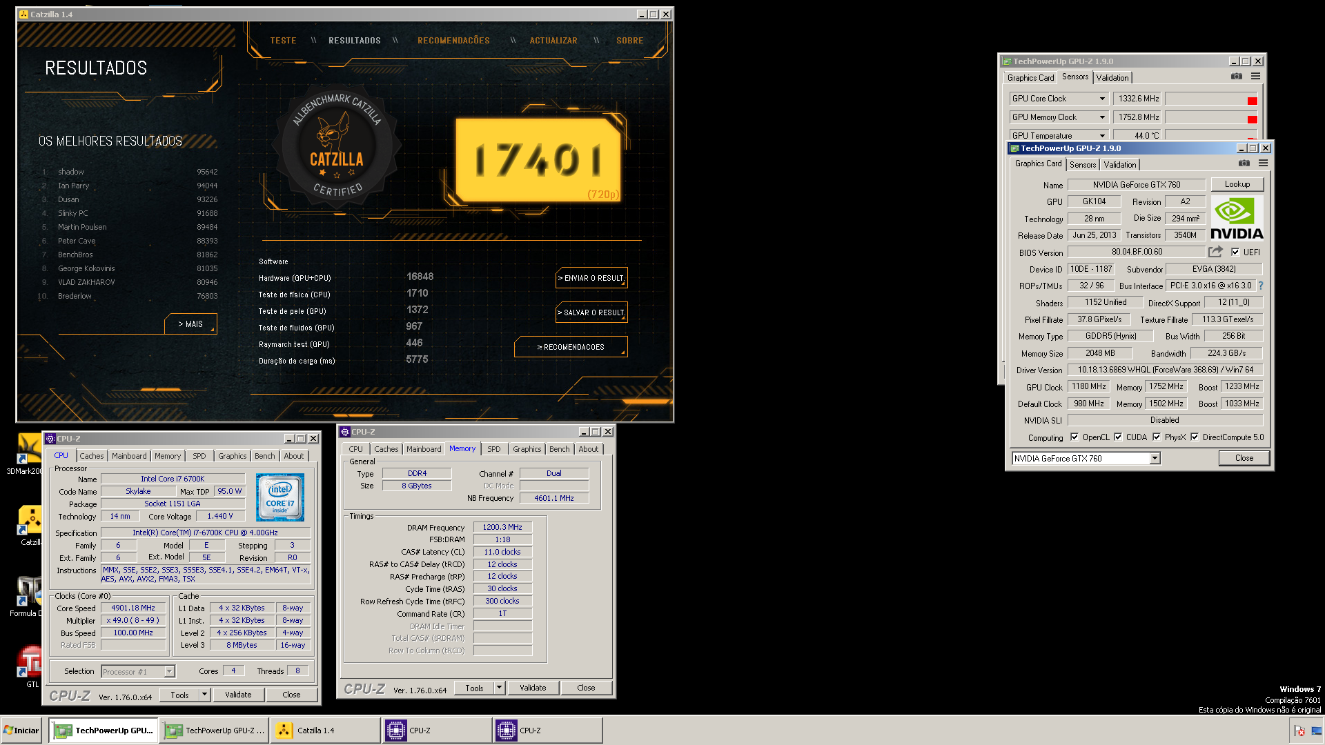
Task: Open the TESTE menu in Catzilla
Action: tap(283, 41)
